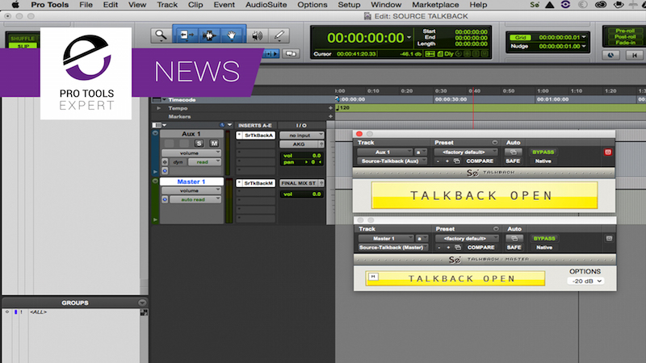Toggle BYPASS on Aux plugin window
Viewport: 646px width, 363px height.
[543, 152]
